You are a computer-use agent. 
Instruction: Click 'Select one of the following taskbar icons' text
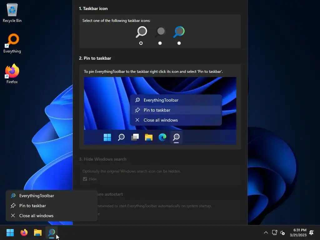click(116, 21)
